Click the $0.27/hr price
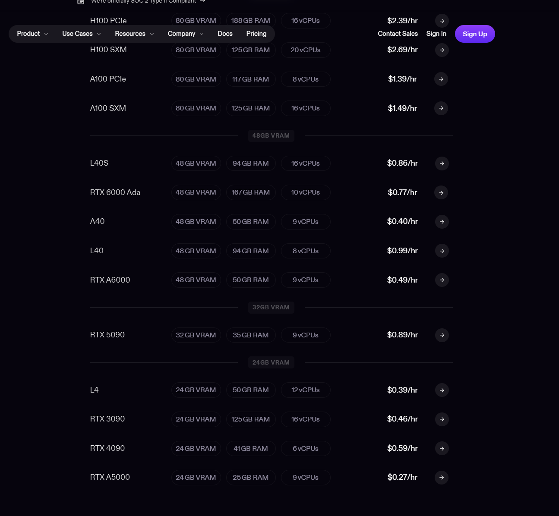This screenshot has width=559, height=516. coord(402,477)
